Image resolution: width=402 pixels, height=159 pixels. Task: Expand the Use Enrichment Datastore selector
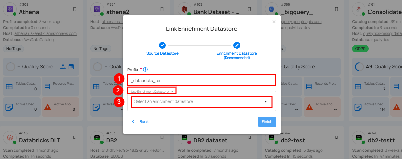(152, 91)
